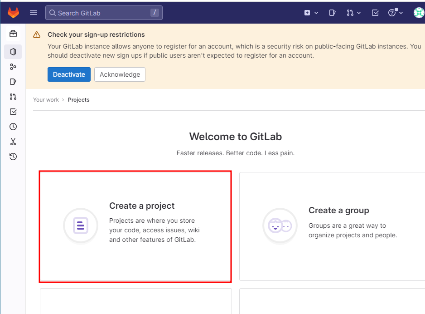Open the Activity history sidebar icon
425x314 pixels.
13,157
